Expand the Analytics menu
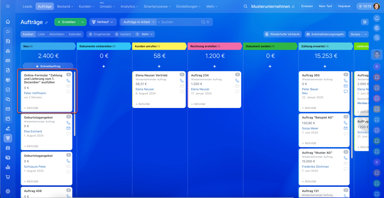The image size is (384, 198). point(130,6)
